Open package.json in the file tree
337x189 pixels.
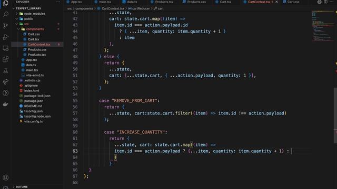pyautogui.click(x=34, y=101)
